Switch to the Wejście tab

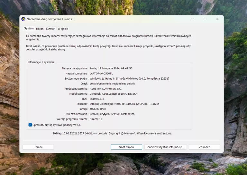[63, 29]
